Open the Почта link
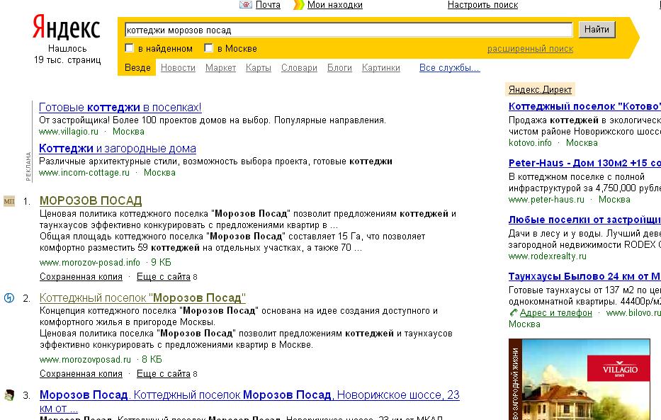This screenshot has width=661, height=420. [x=268, y=5]
